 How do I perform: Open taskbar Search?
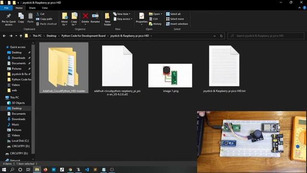coord(12,170)
